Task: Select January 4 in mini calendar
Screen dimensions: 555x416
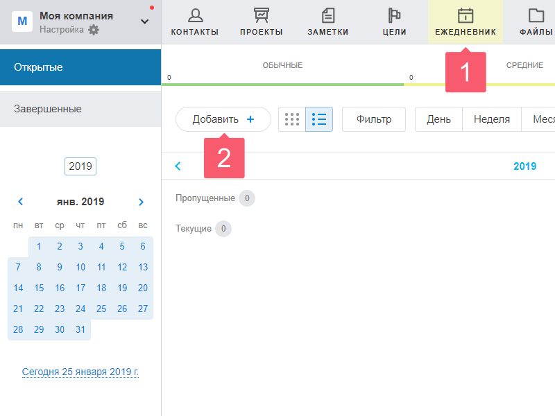Action: [x=101, y=246]
